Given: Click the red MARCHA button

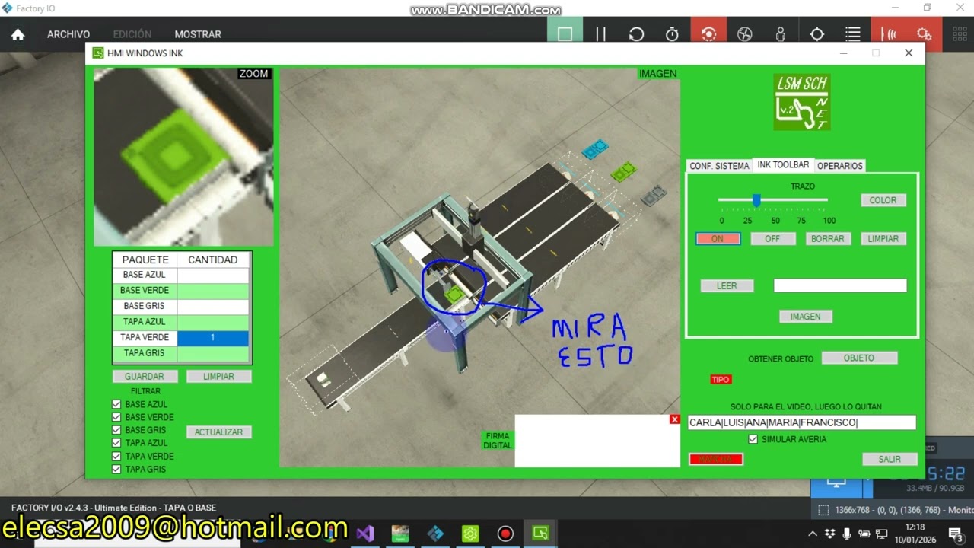Looking at the screenshot, I should tap(715, 459).
